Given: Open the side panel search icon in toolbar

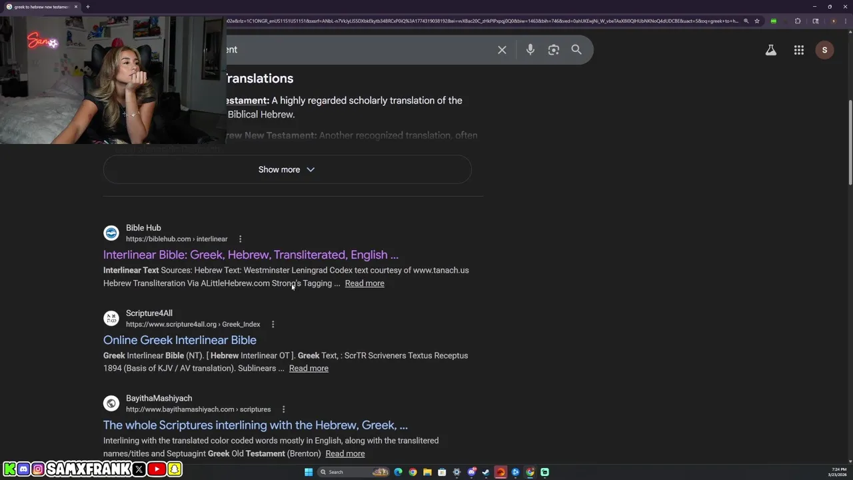Looking at the screenshot, I should click(x=816, y=21).
